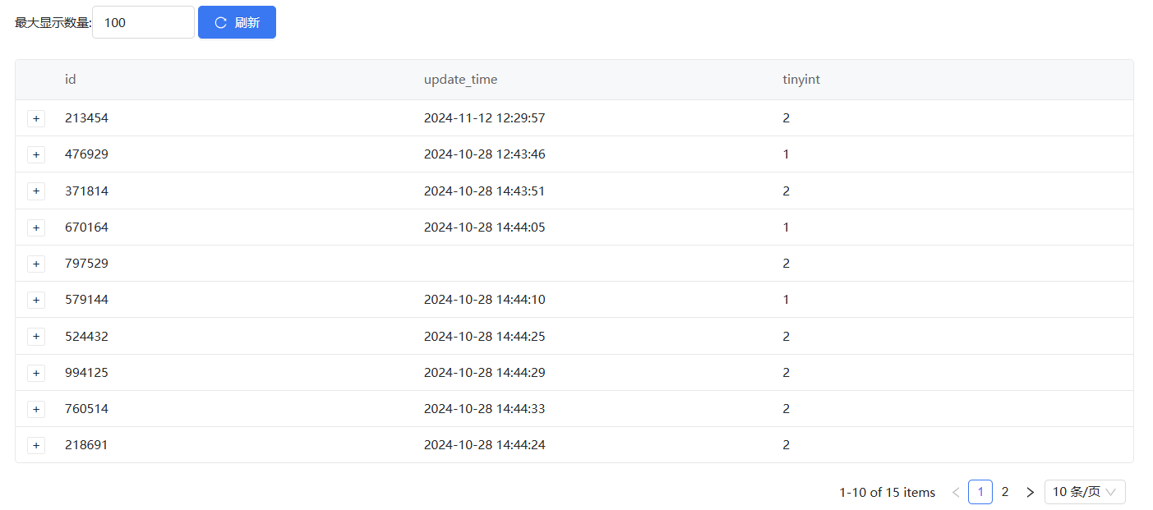Expand row with id 524432
Image resolution: width=1153 pixels, height=510 pixels.
[x=36, y=336]
